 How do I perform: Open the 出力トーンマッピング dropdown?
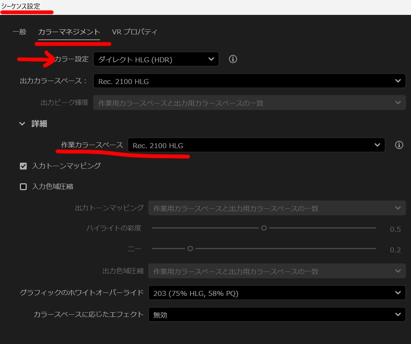pyautogui.click(x=277, y=208)
